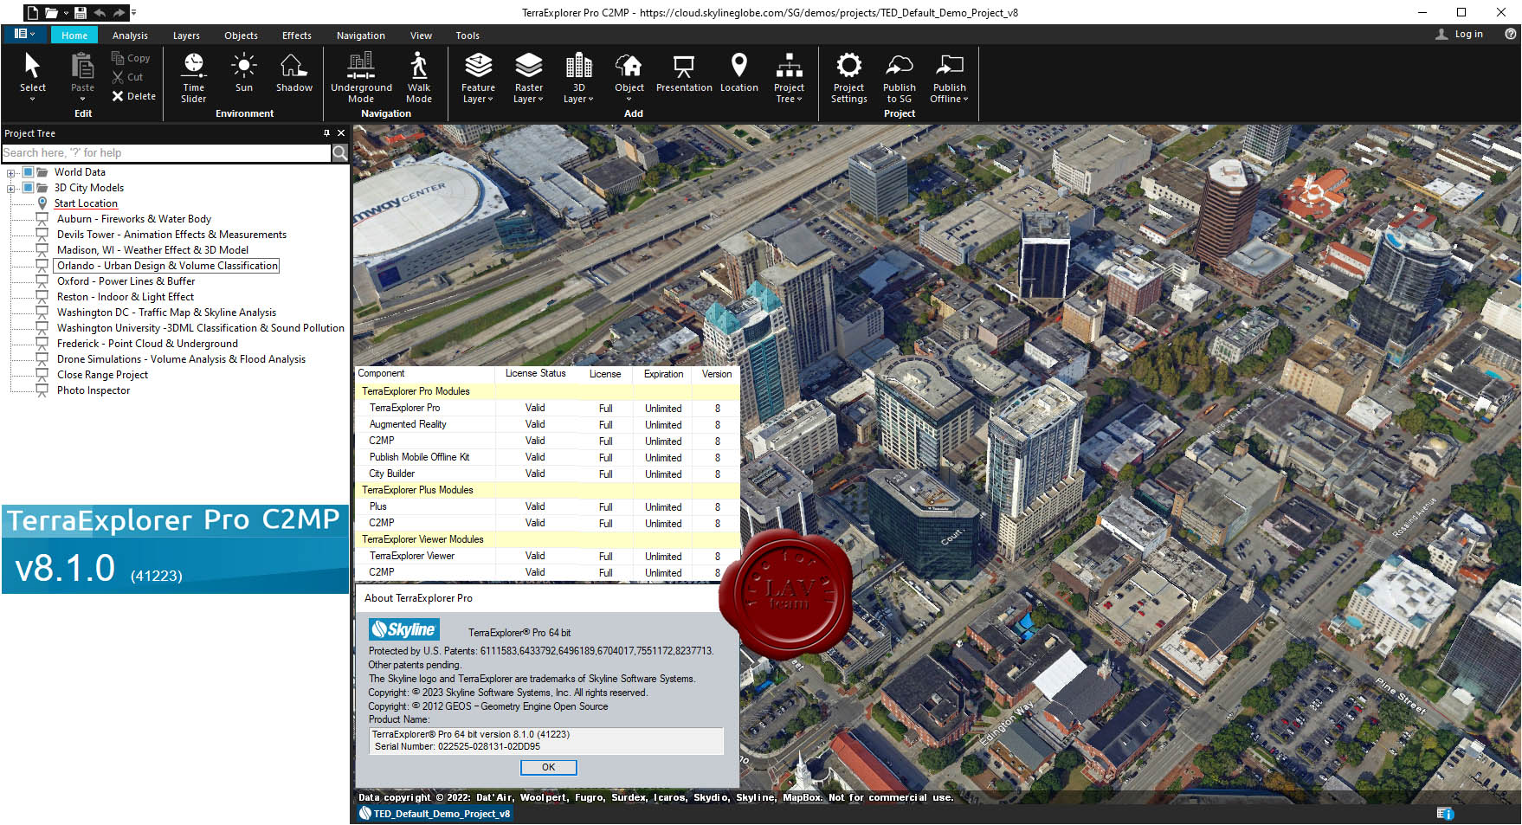This screenshot has width=1522, height=825.
Task: Expand the World Data group
Action: (11, 172)
